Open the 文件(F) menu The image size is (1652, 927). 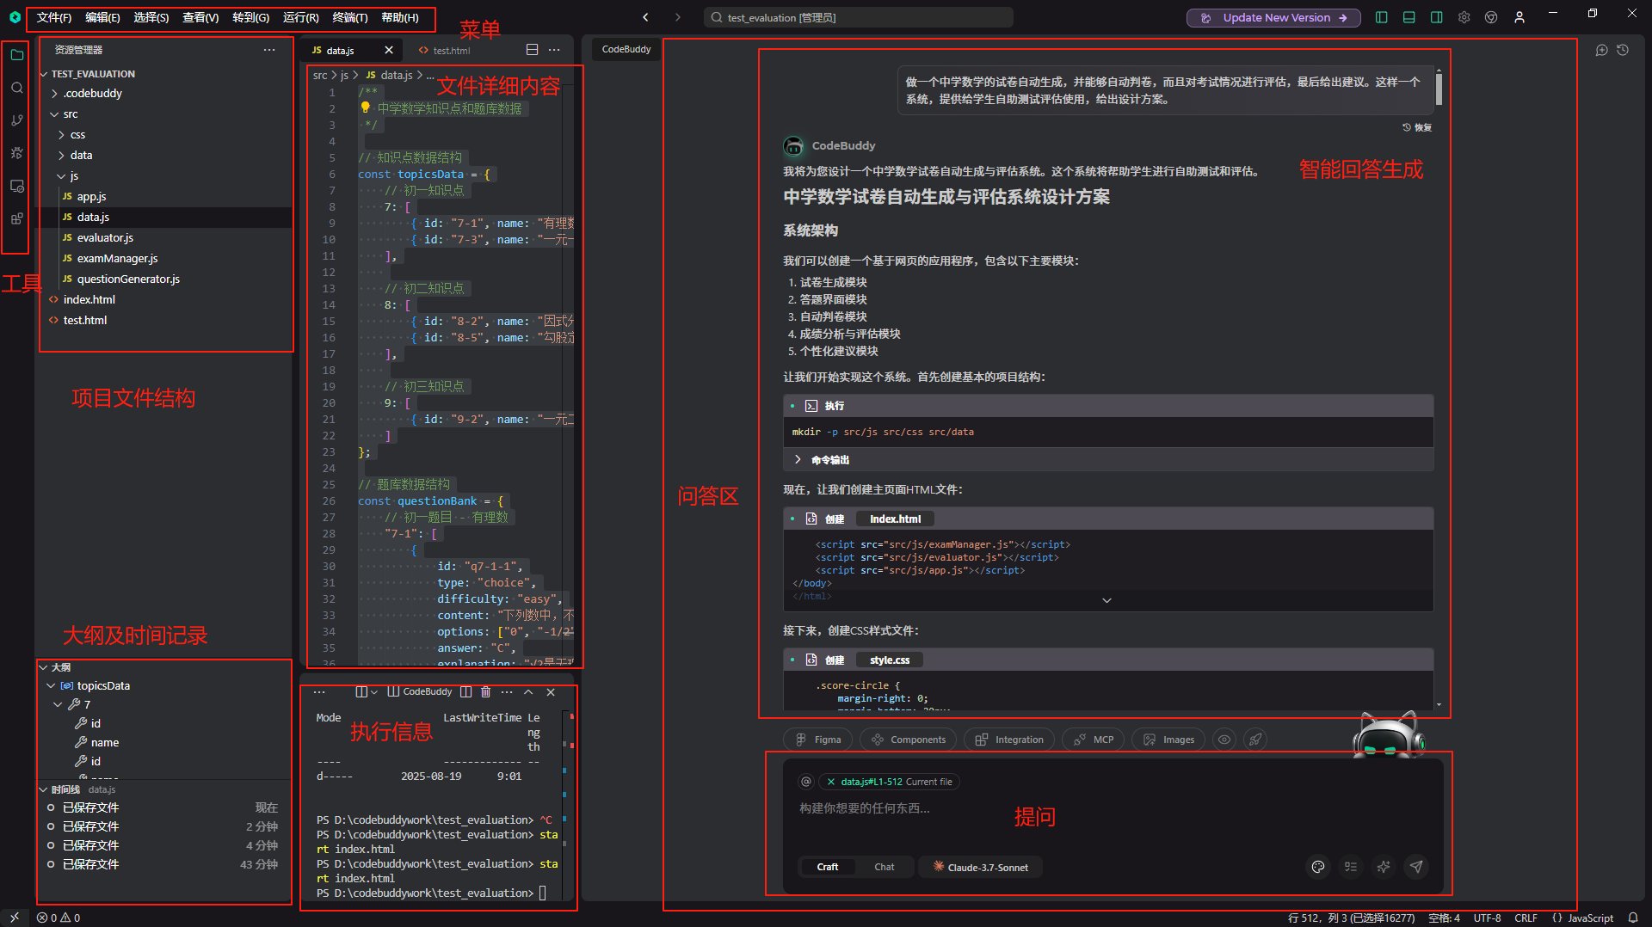point(54,17)
